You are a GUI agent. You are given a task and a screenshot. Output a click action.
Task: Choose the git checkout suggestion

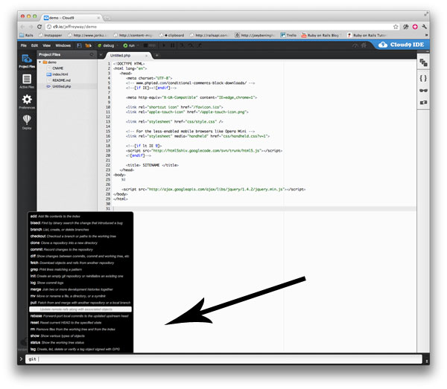80,237
